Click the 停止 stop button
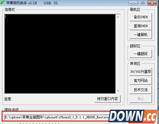 (x=141, y=99)
